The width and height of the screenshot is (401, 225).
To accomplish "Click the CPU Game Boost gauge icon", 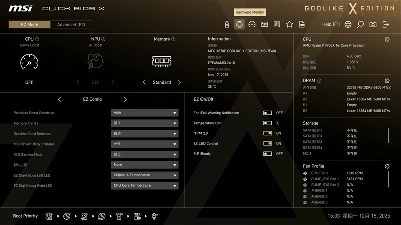I will click(x=29, y=62).
